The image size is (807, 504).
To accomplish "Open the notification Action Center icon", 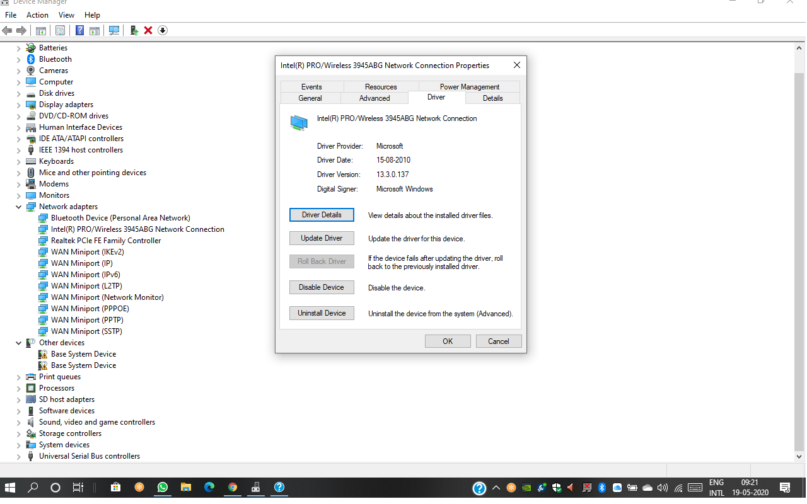I will pos(786,488).
